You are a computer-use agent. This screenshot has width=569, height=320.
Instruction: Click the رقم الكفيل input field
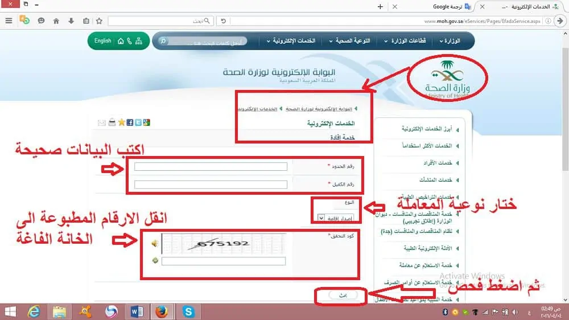(211, 184)
